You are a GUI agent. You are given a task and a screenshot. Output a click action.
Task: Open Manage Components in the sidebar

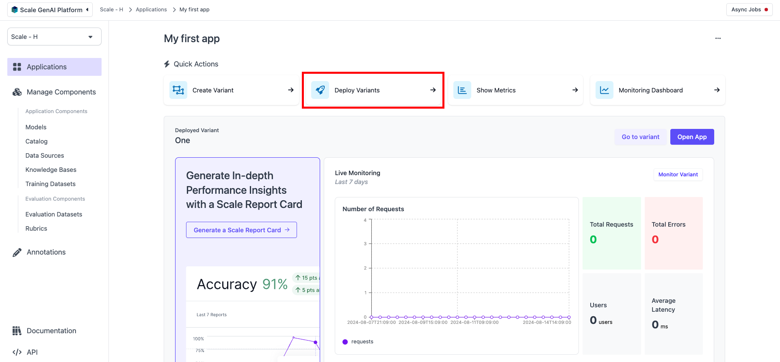pyautogui.click(x=54, y=92)
